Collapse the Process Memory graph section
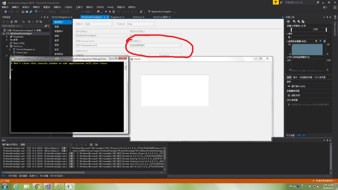 coord(287,41)
